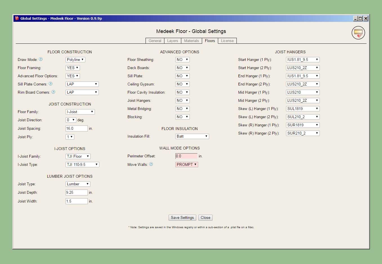Open the Floor Family dropdown
Screen dimensions: 382x264
(x=80, y=112)
